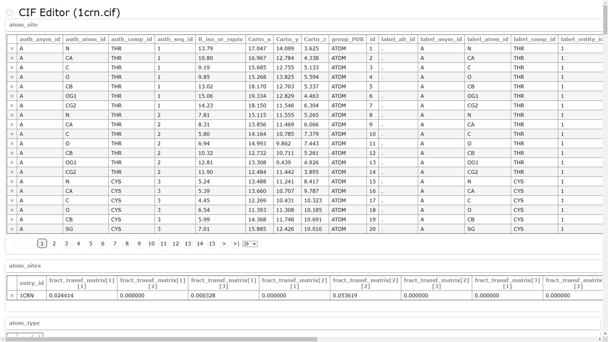
Task: Open the rows-per-page dropdown showing 20
Action: click(x=250, y=244)
